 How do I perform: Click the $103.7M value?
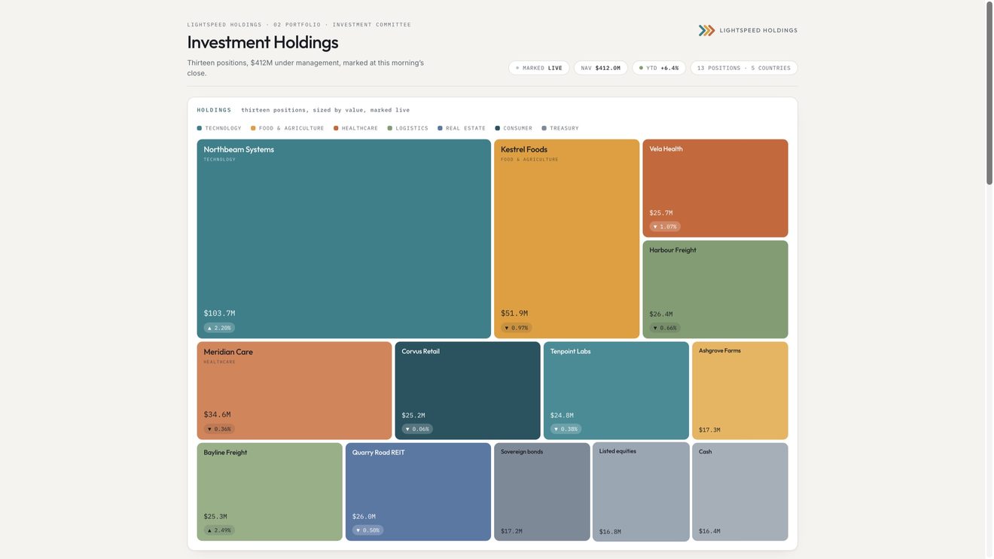point(219,313)
